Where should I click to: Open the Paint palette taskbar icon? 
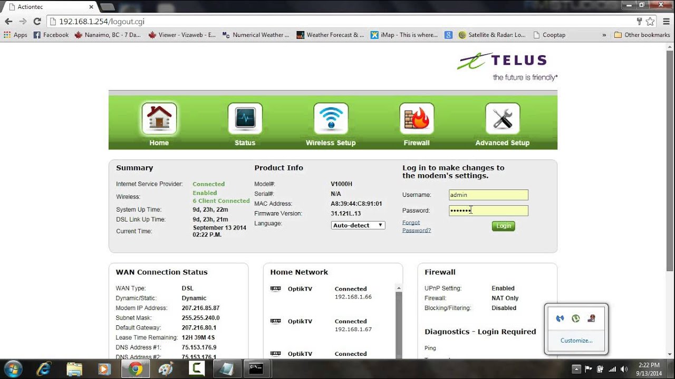point(166,370)
